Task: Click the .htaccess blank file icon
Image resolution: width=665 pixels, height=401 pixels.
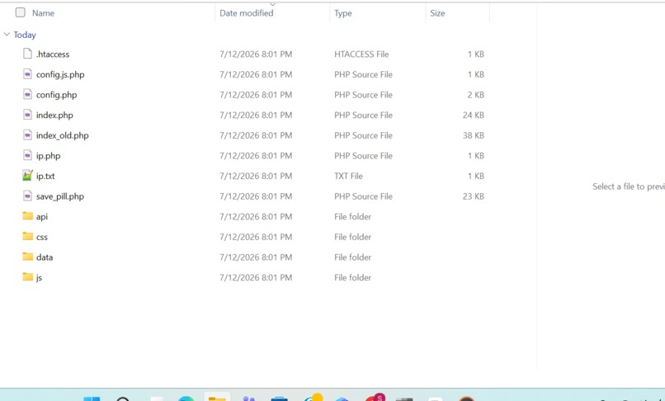Action: click(27, 54)
